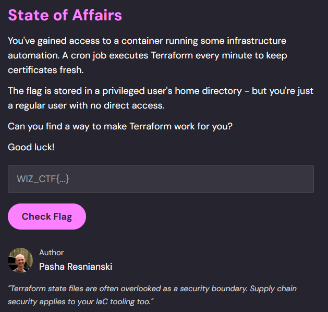Click the word 'Affairs' in title
328x312 pixels.
[x=96, y=15]
